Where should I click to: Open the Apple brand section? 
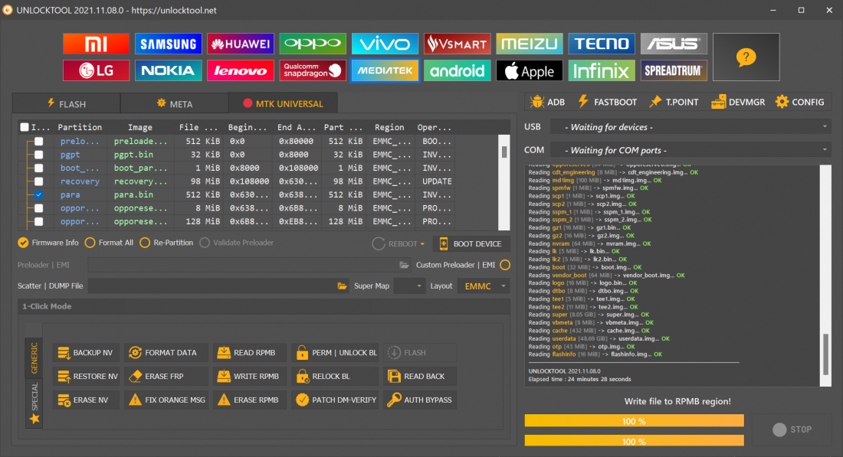[529, 70]
